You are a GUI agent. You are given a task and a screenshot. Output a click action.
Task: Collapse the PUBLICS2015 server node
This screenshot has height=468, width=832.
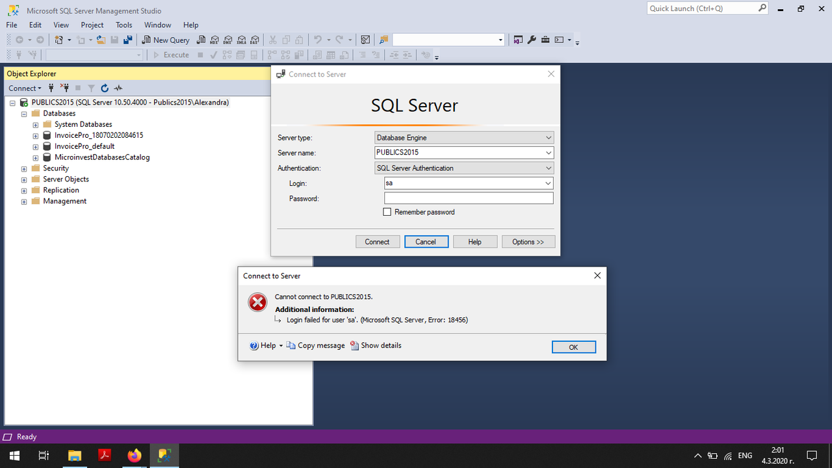(x=12, y=103)
